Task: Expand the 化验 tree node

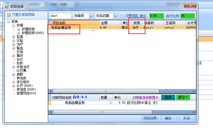Action: (13, 41)
